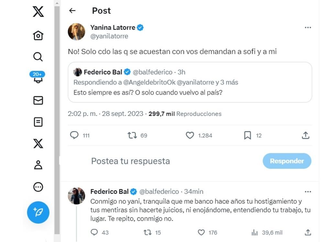This screenshot has height=242, width=331.
Task: Open the Lists section
Action: click(x=38, y=122)
